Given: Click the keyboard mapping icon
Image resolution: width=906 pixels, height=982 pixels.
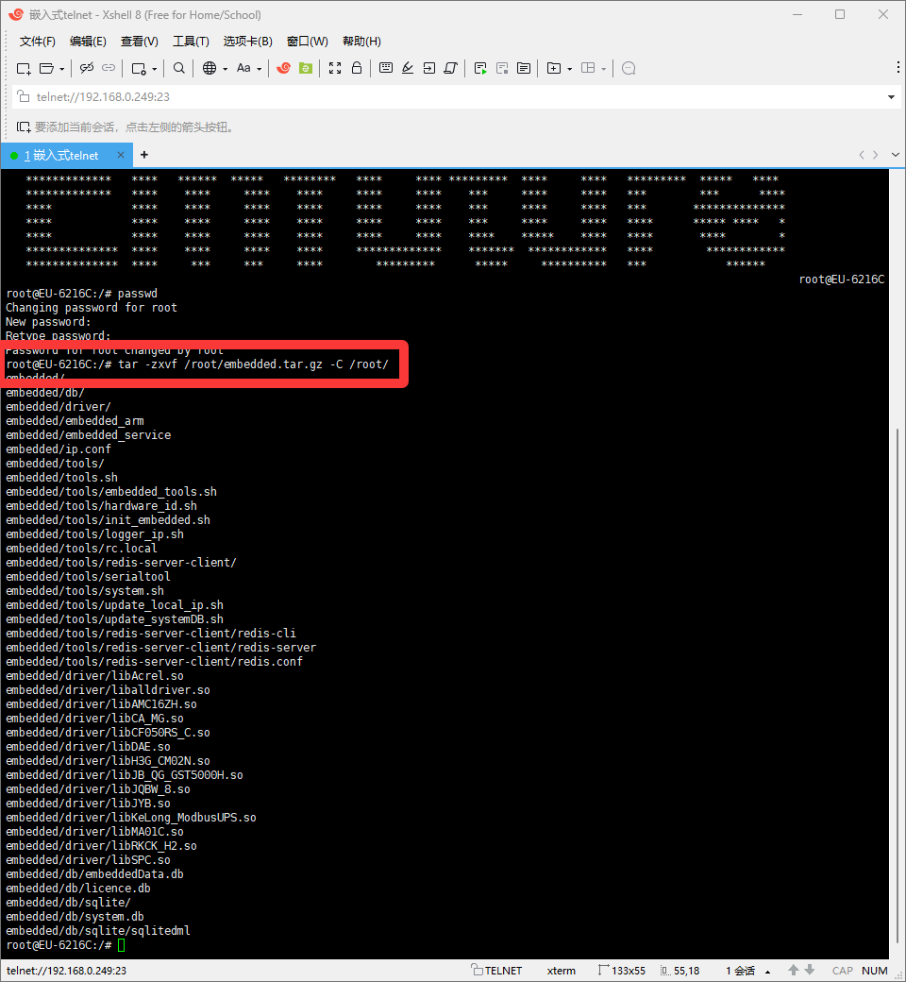Looking at the screenshot, I should click(386, 68).
